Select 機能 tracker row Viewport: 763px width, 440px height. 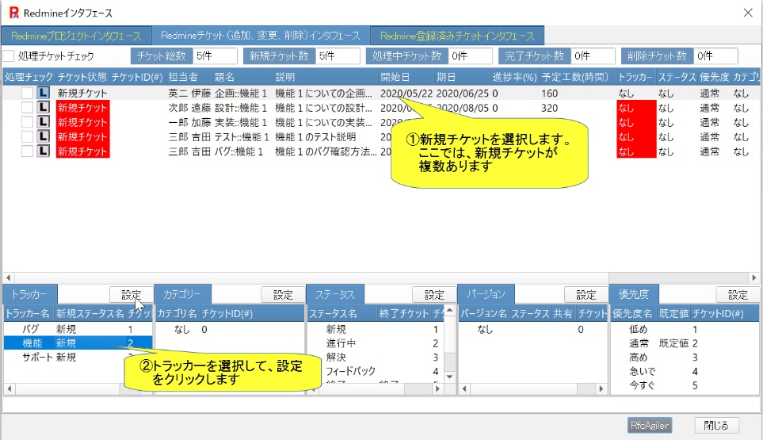point(78,343)
